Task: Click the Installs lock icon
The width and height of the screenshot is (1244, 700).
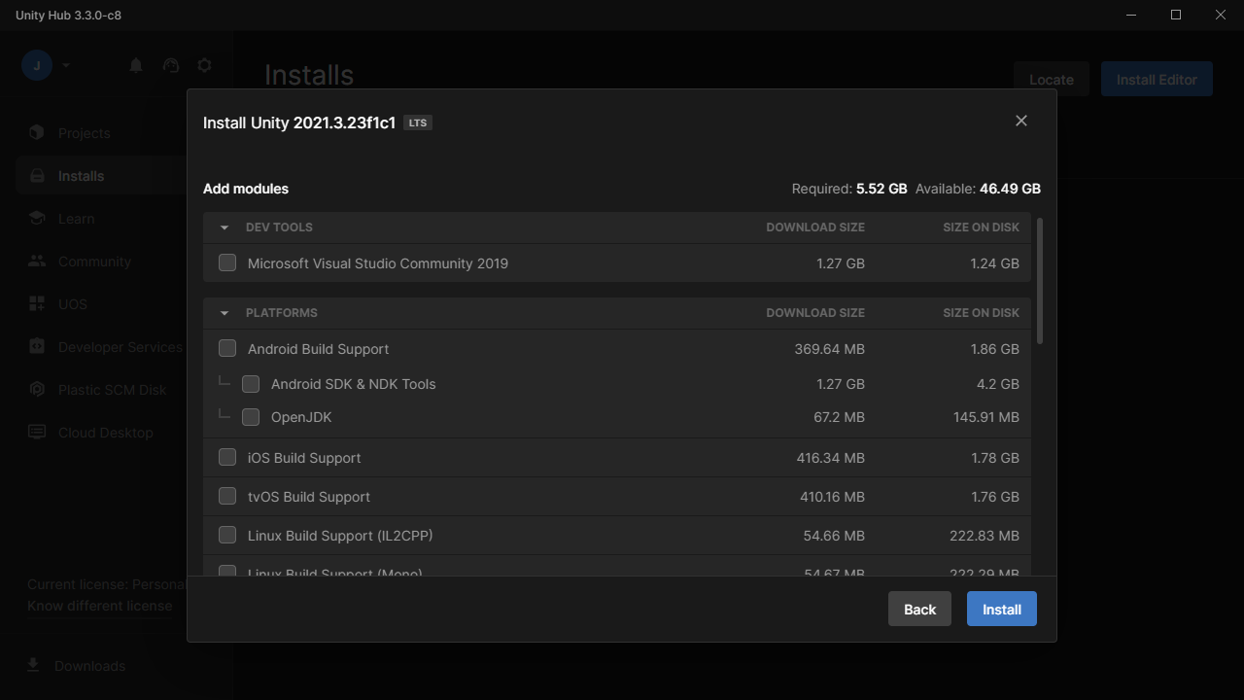Action: pos(37,176)
